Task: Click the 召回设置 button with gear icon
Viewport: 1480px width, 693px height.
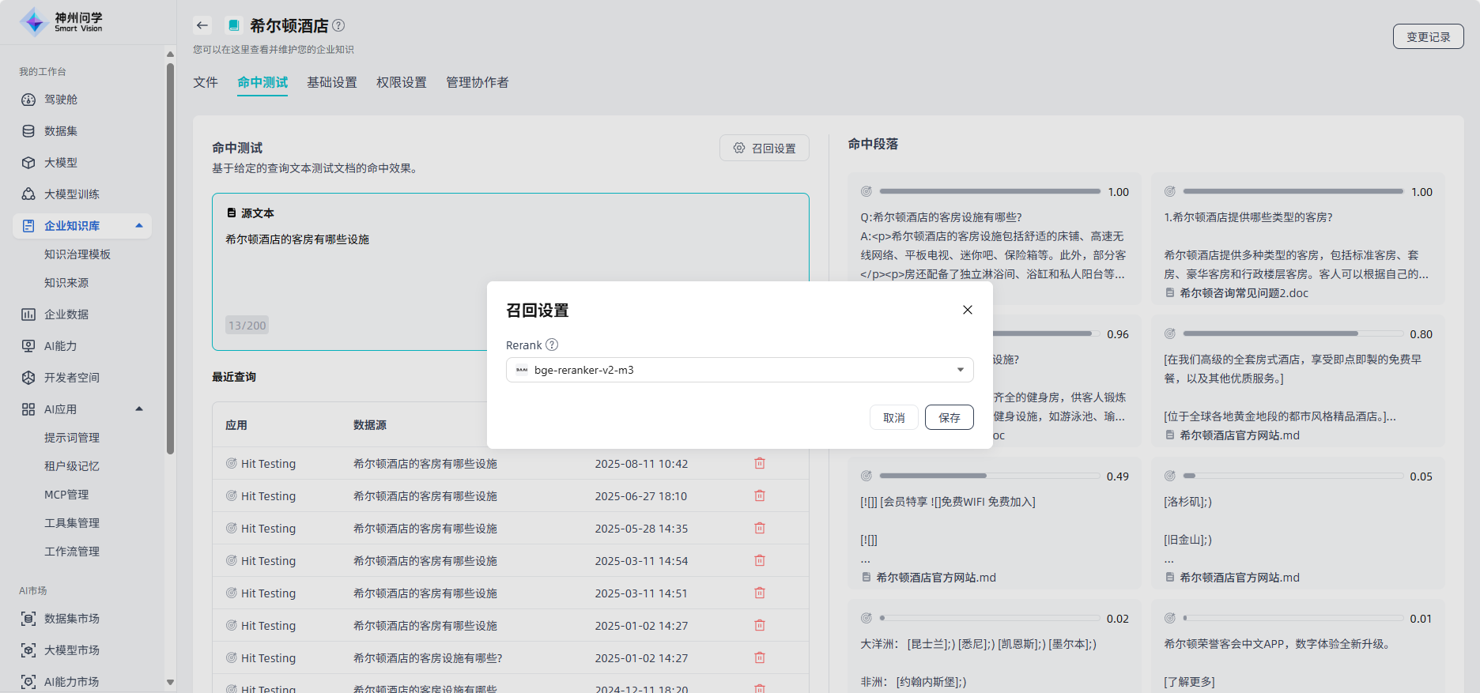Action: tap(765, 148)
